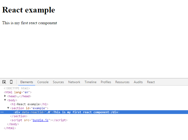Collapse the section id="example" node
Viewport: 188px width, 140px height.
click(x=8, y=108)
